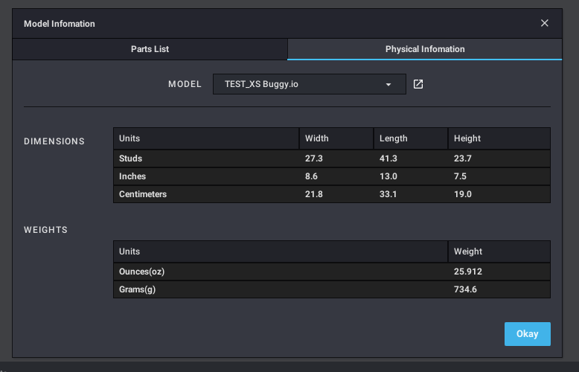Select the Centimeters dimensions row
Viewport: 579px width, 372px height.
(332, 194)
